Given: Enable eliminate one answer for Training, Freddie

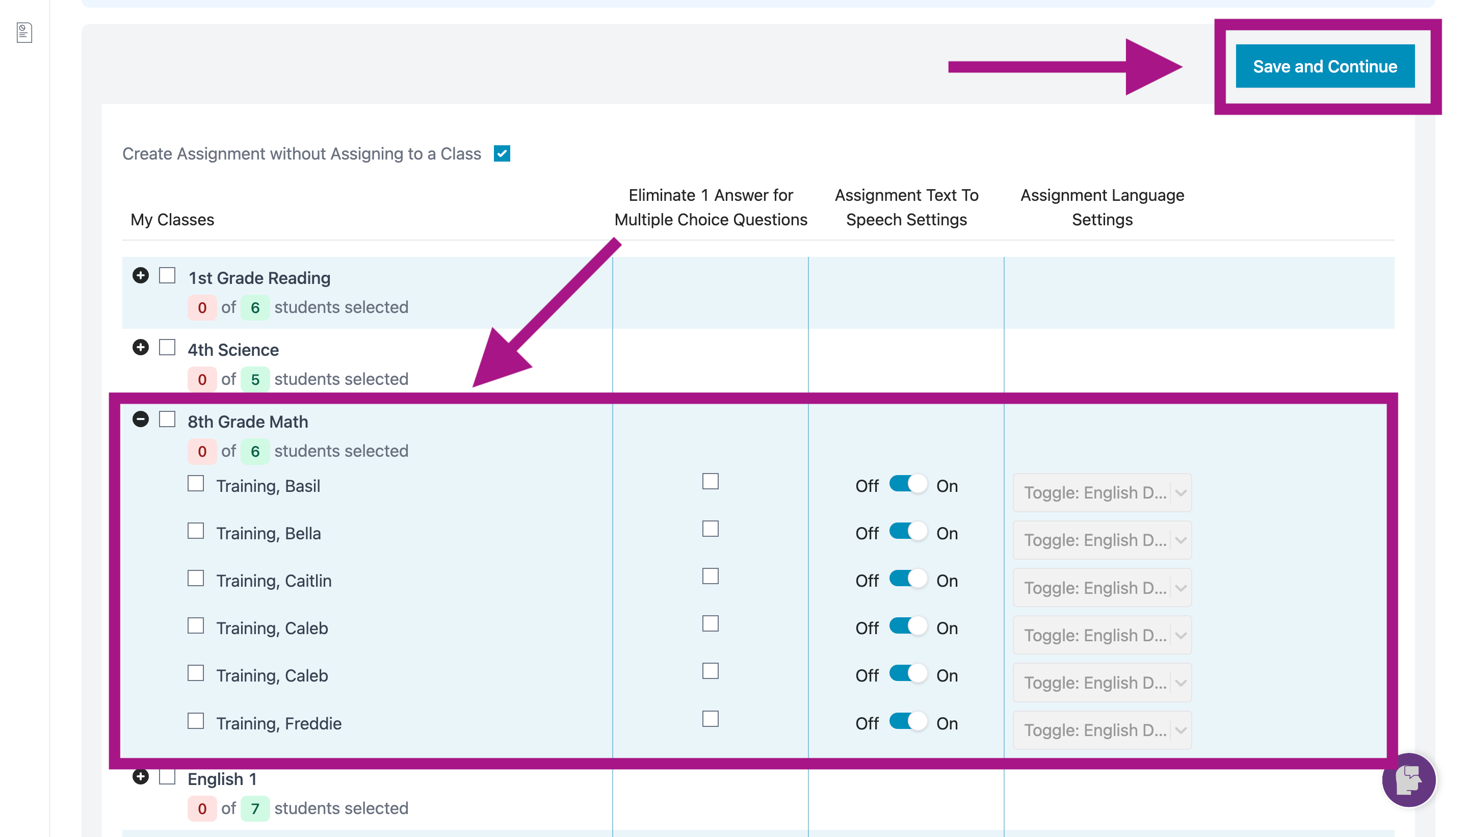Looking at the screenshot, I should point(711,719).
